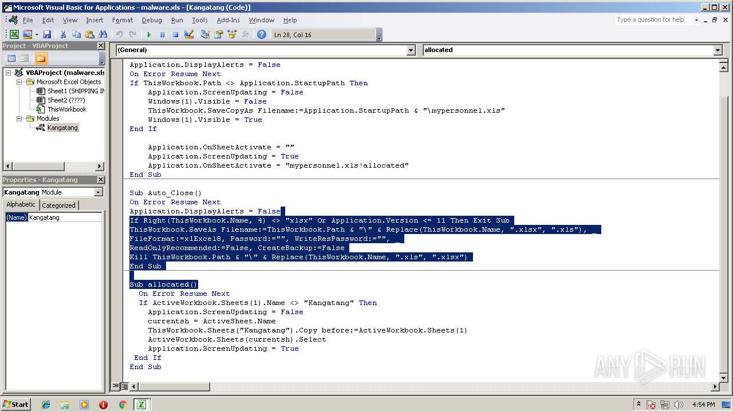
Task: Collapse the Modules folder node
Action: tap(19, 118)
